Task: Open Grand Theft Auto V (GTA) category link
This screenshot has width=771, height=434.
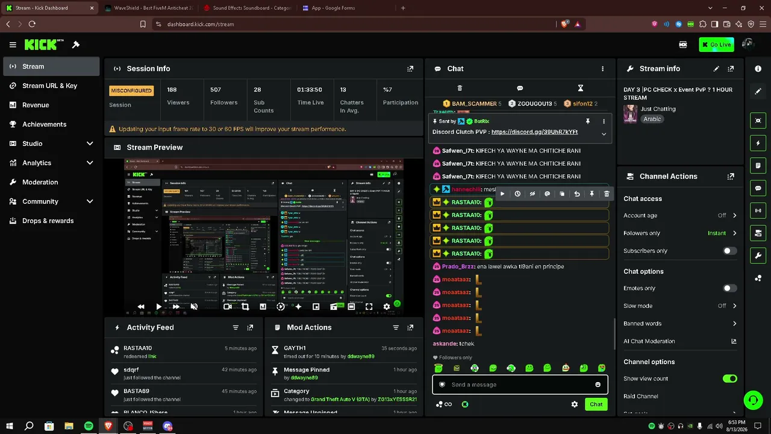Action: [340, 400]
